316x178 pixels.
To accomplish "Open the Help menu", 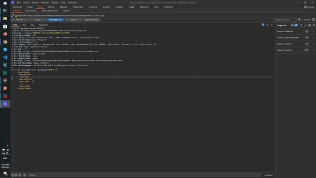I will click(63, 2).
